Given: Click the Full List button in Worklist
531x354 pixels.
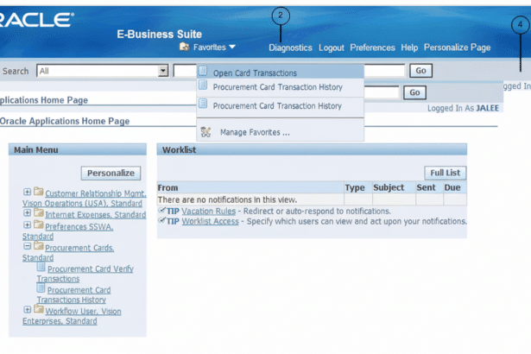Looking at the screenshot, I should [x=445, y=173].
